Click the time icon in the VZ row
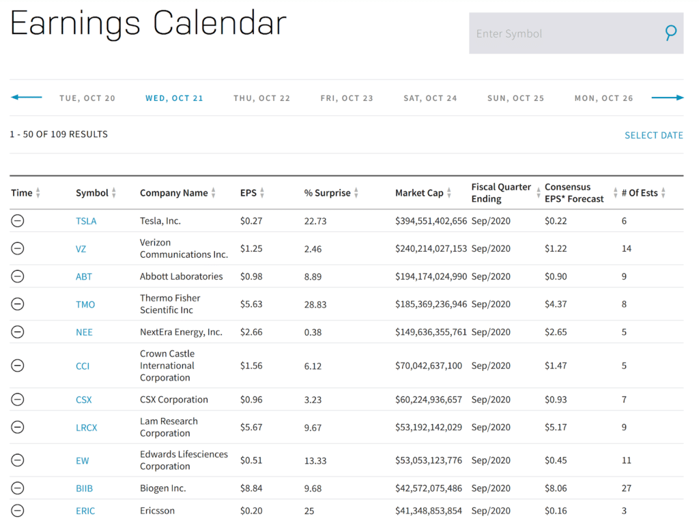699x521 pixels. (17, 248)
